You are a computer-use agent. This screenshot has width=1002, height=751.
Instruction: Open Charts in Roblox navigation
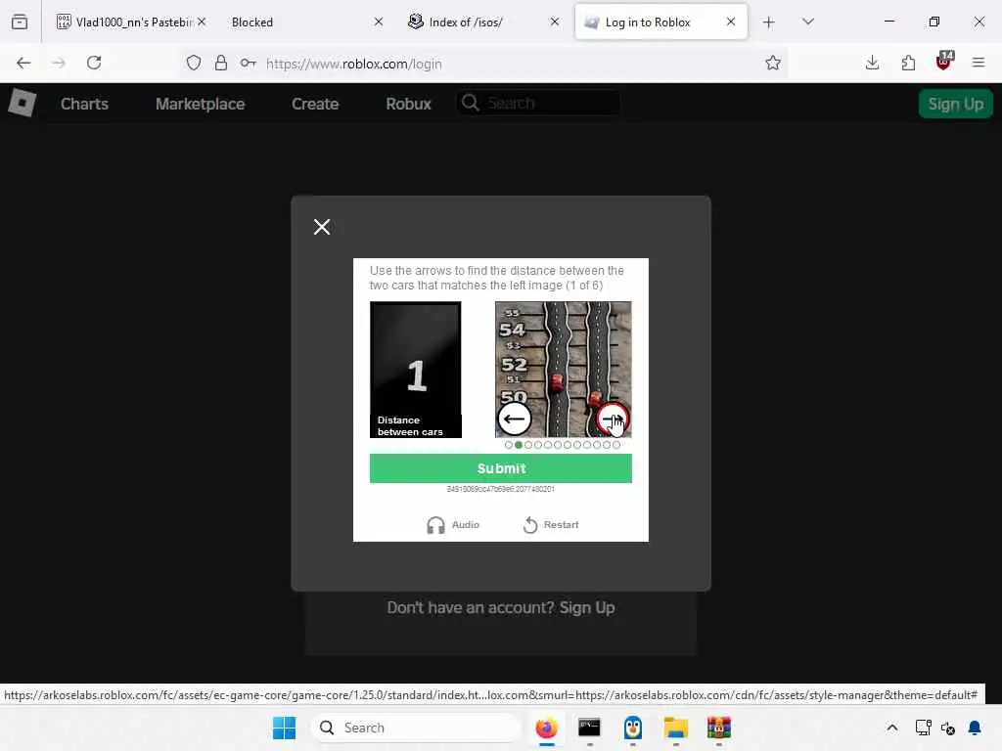tap(84, 104)
